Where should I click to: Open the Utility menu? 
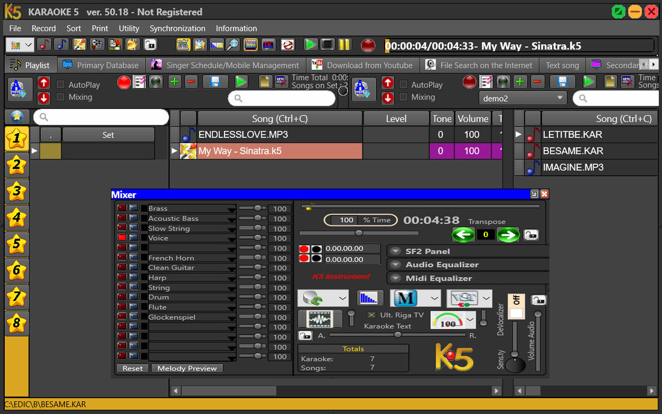pyautogui.click(x=129, y=28)
